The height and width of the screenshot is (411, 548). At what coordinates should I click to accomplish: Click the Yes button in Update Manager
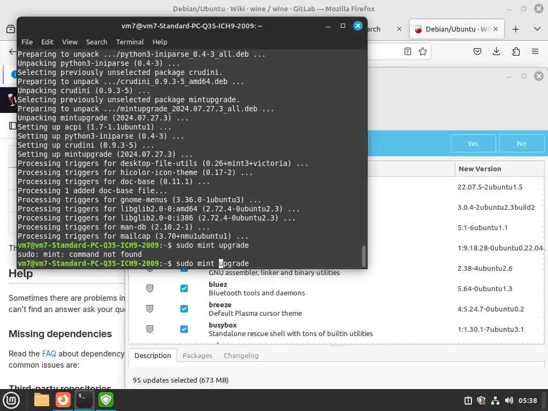point(473,143)
